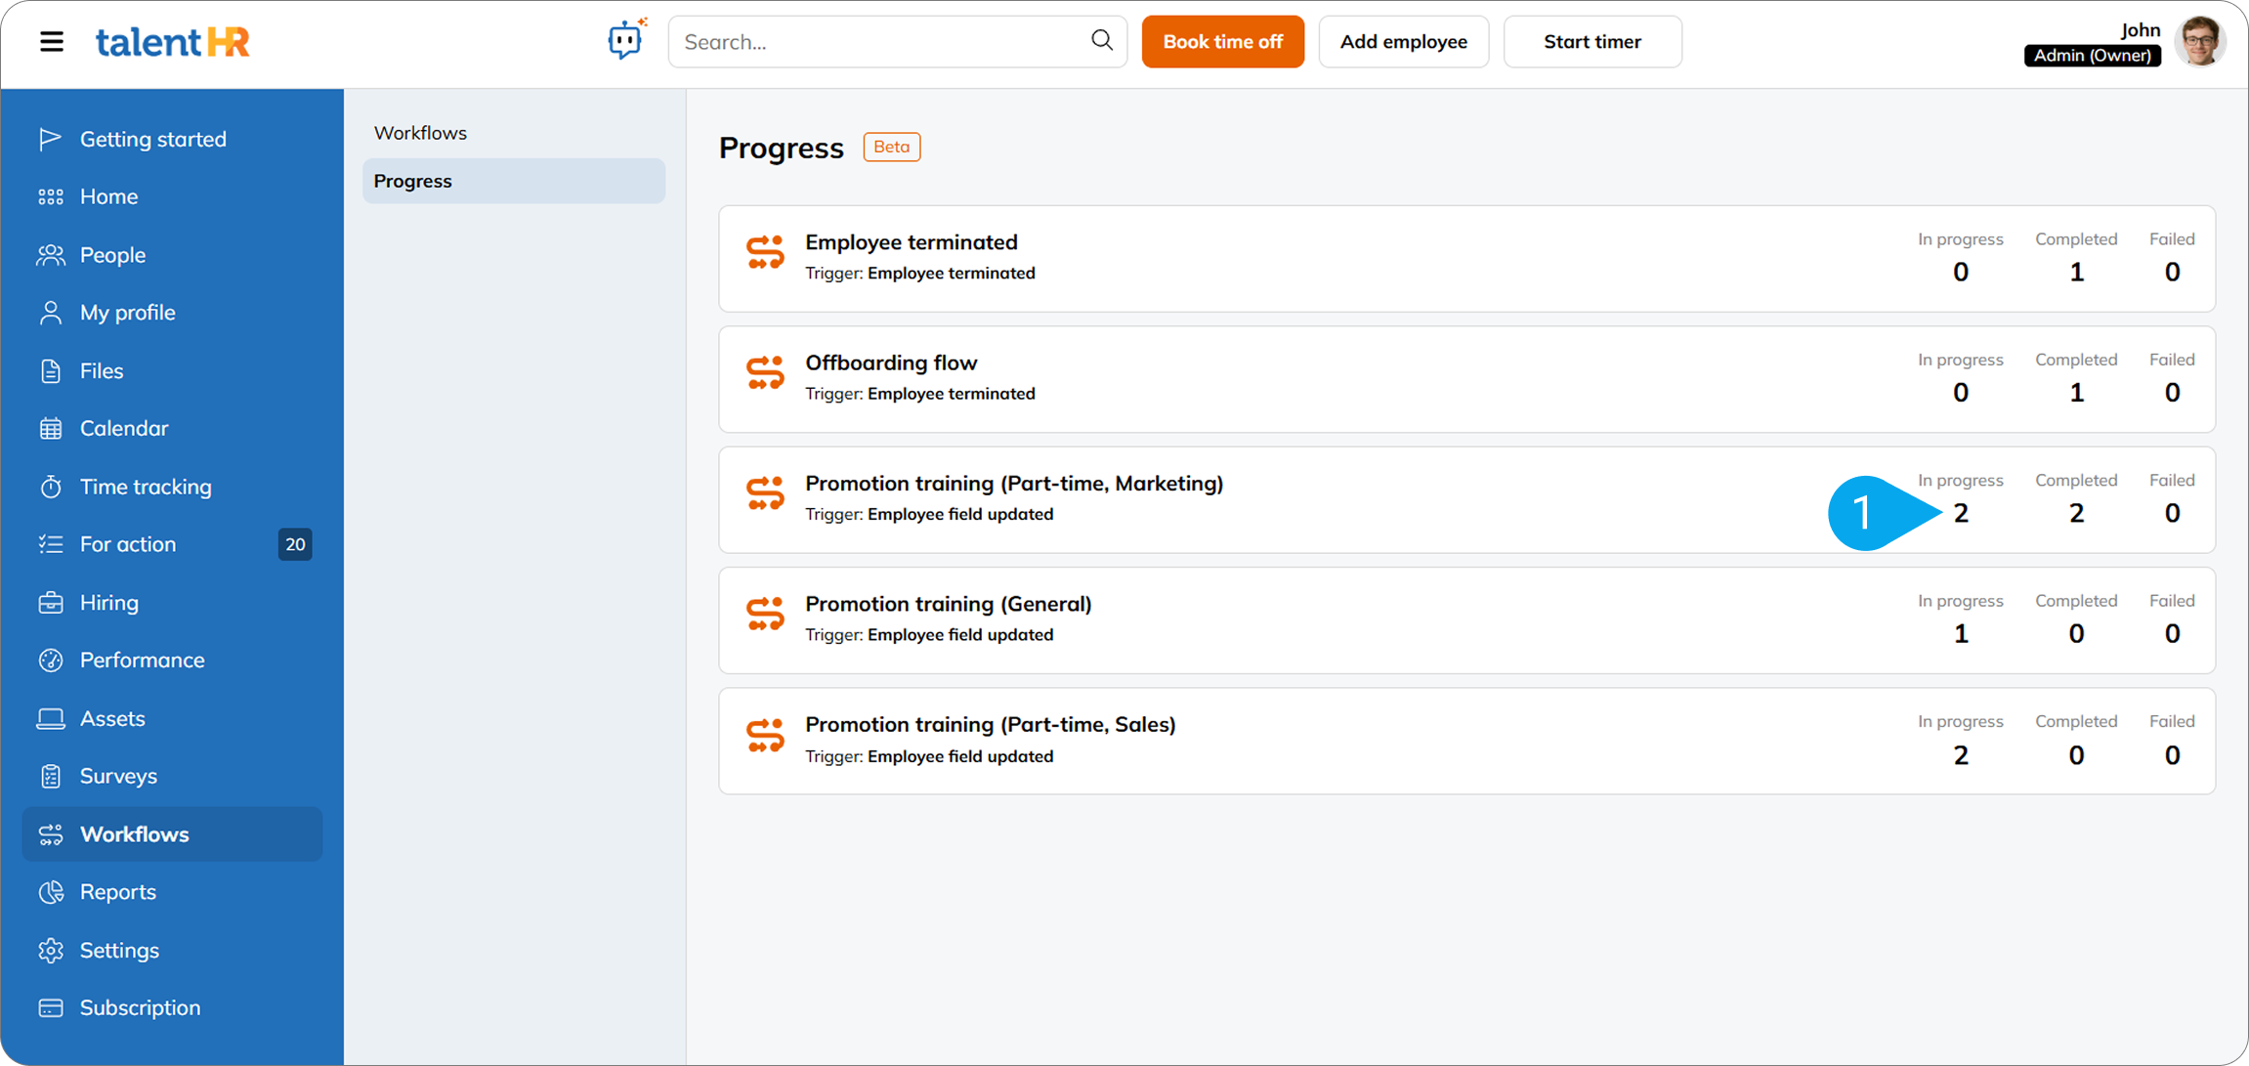This screenshot has width=2249, height=1066.
Task: Click the Time tracking stopwatch icon
Action: pyautogui.click(x=50, y=486)
